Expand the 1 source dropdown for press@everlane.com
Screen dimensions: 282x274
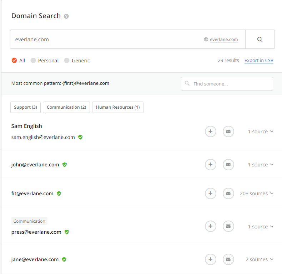(261, 227)
